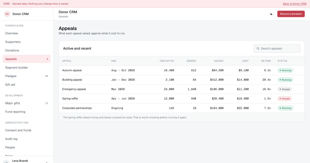The width and height of the screenshot is (310, 163).
Task: Click the Active and recent heading
Action: click(x=77, y=49)
